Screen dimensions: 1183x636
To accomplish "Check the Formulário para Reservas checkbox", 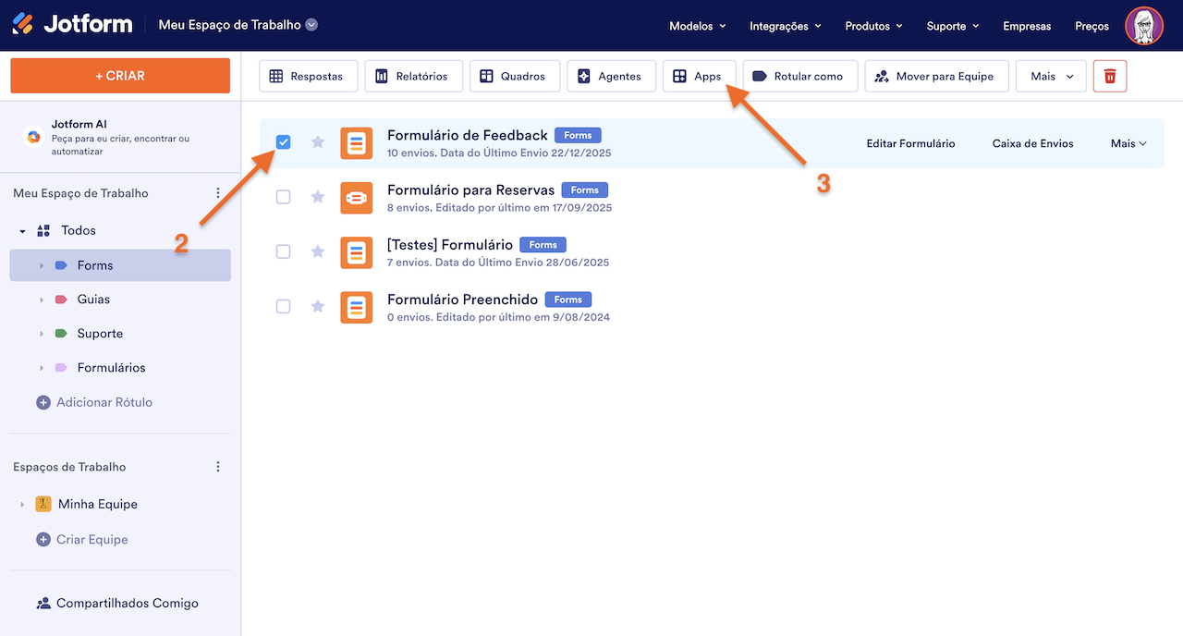I will click(x=283, y=197).
